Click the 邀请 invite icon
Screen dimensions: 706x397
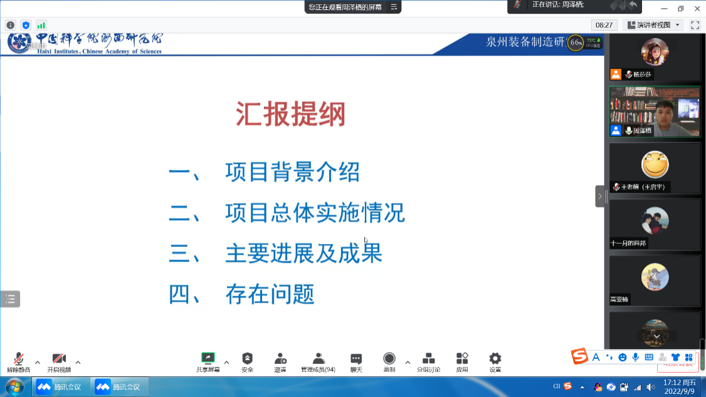pos(280,362)
